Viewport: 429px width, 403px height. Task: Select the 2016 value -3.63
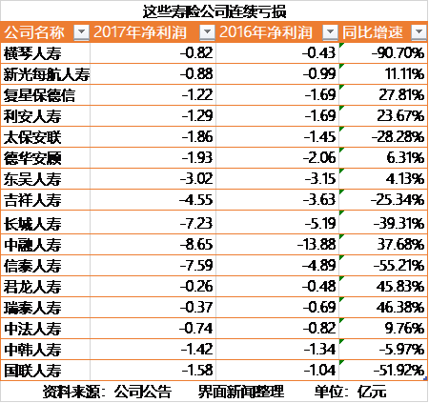(x=319, y=199)
